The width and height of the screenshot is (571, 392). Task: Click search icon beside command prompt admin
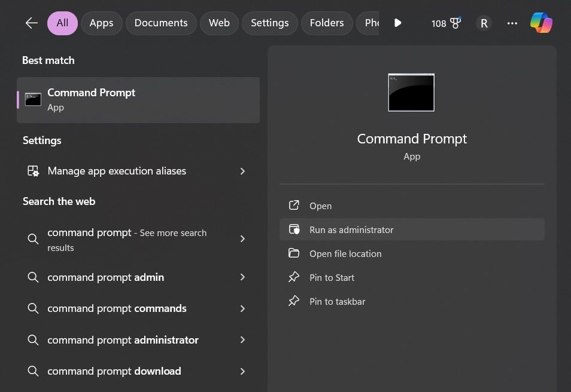coord(33,277)
